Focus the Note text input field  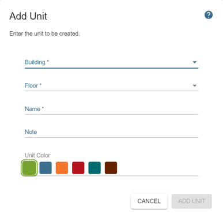(x=112, y=132)
